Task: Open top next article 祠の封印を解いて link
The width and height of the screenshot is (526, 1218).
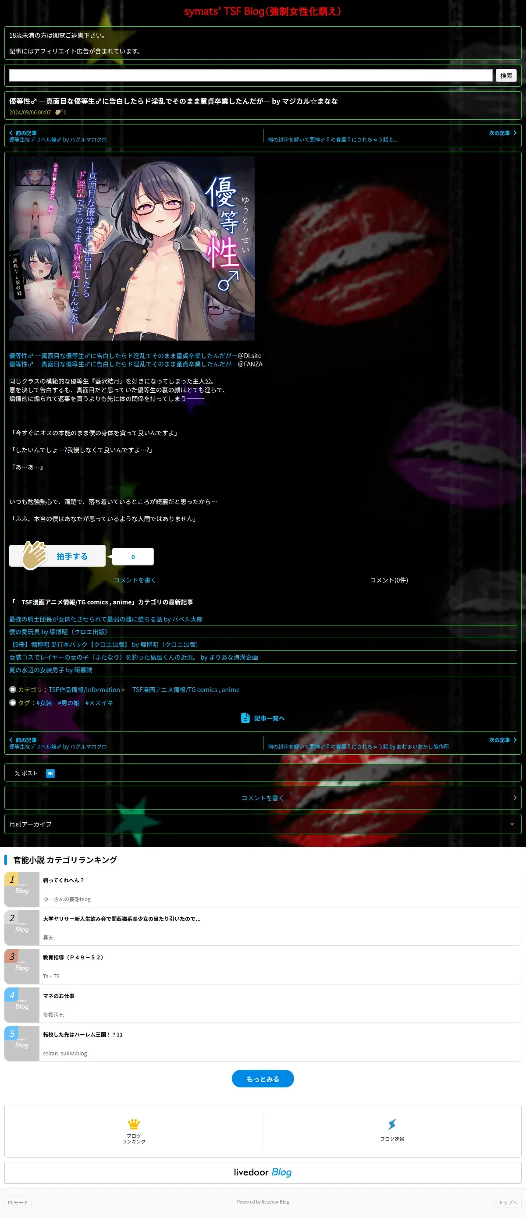Action: coord(332,139)
